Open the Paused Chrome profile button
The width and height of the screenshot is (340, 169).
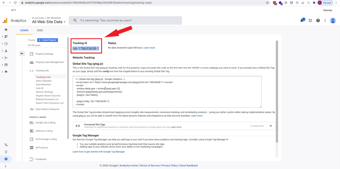coord(325,3)
